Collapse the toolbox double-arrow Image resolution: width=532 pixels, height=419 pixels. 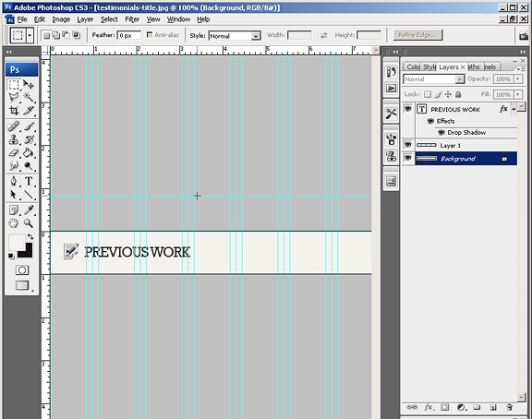tap(9, 52)
